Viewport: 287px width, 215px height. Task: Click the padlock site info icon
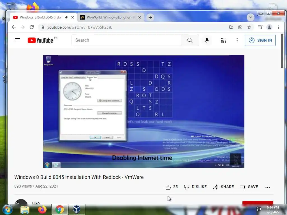tap(43, 27)
